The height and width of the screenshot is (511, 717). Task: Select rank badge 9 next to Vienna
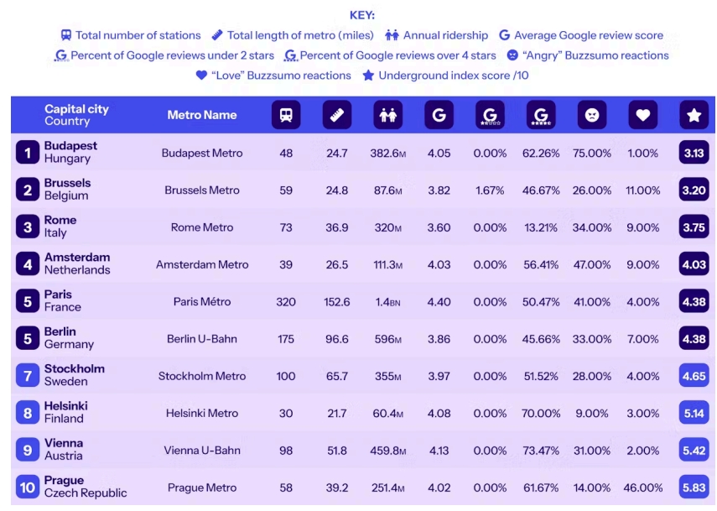28,450
